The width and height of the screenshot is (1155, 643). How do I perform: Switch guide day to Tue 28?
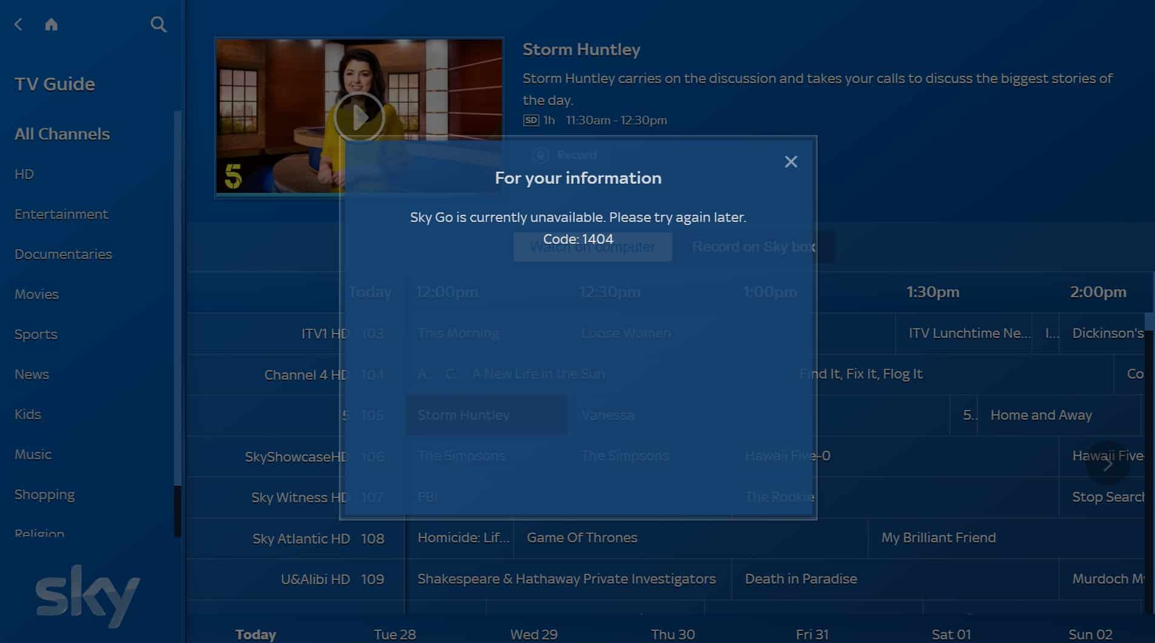coord(395,635)
